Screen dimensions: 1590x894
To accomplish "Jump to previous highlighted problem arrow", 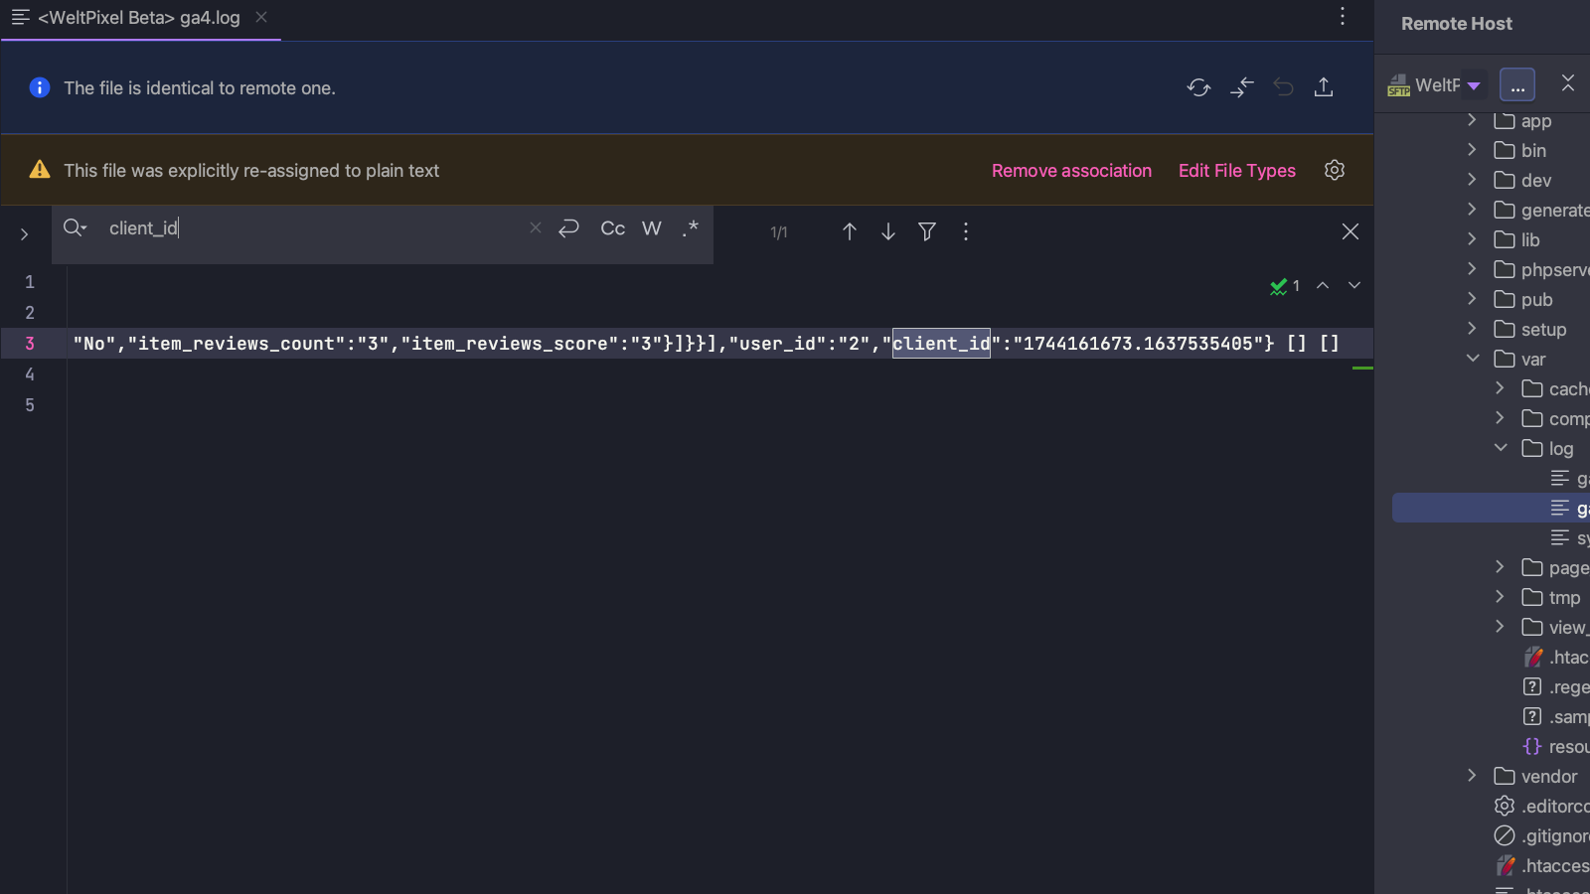I will coord(1323,285).
